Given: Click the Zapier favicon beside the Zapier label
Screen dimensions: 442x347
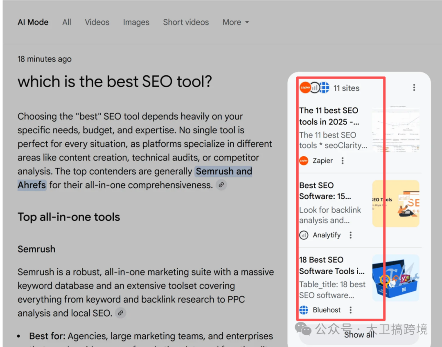Looking at the screenshot, I should pos(304,161).
